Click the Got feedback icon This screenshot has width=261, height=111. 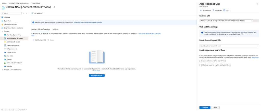click(x=32, y=13)
